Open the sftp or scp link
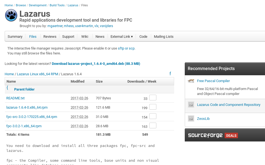 [126, 48]
